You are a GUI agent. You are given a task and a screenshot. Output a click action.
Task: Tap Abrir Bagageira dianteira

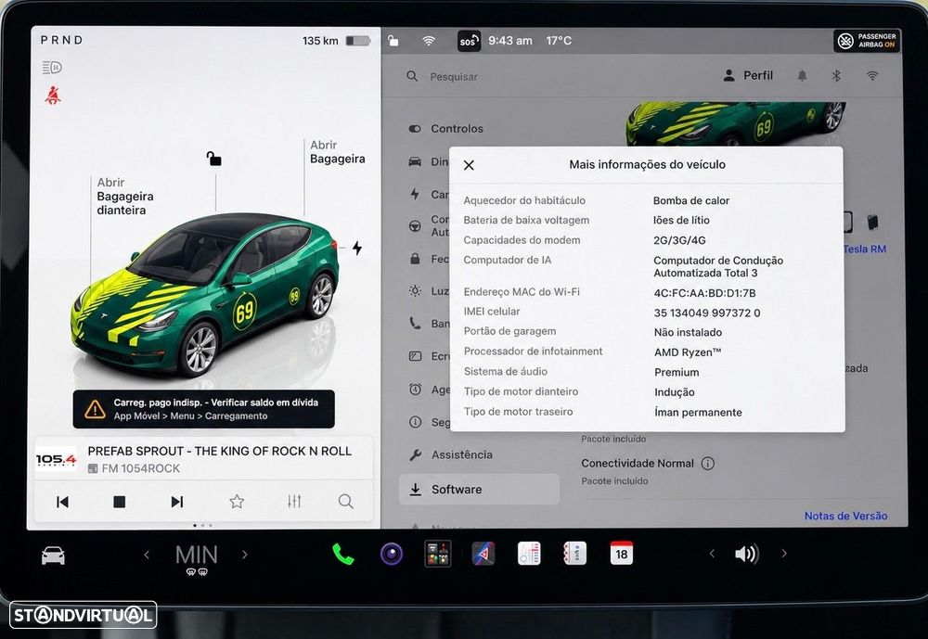pyautogui.click(x=125, y=197)
